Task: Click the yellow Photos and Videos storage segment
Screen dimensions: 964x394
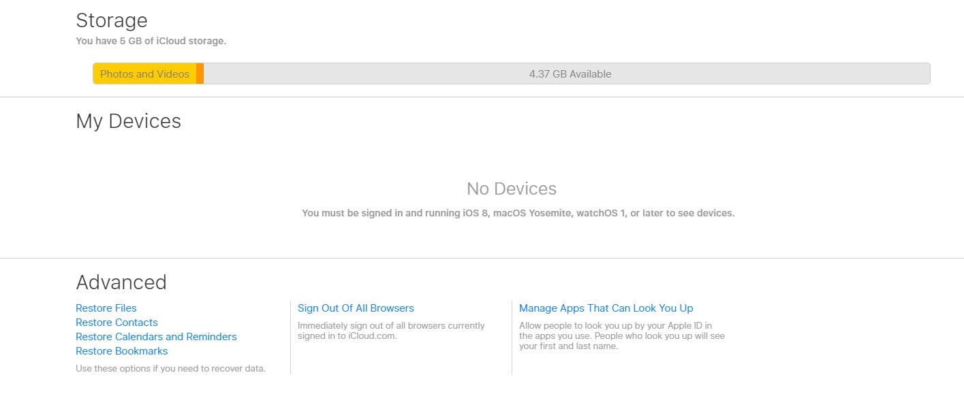Action: click(144, 73)
